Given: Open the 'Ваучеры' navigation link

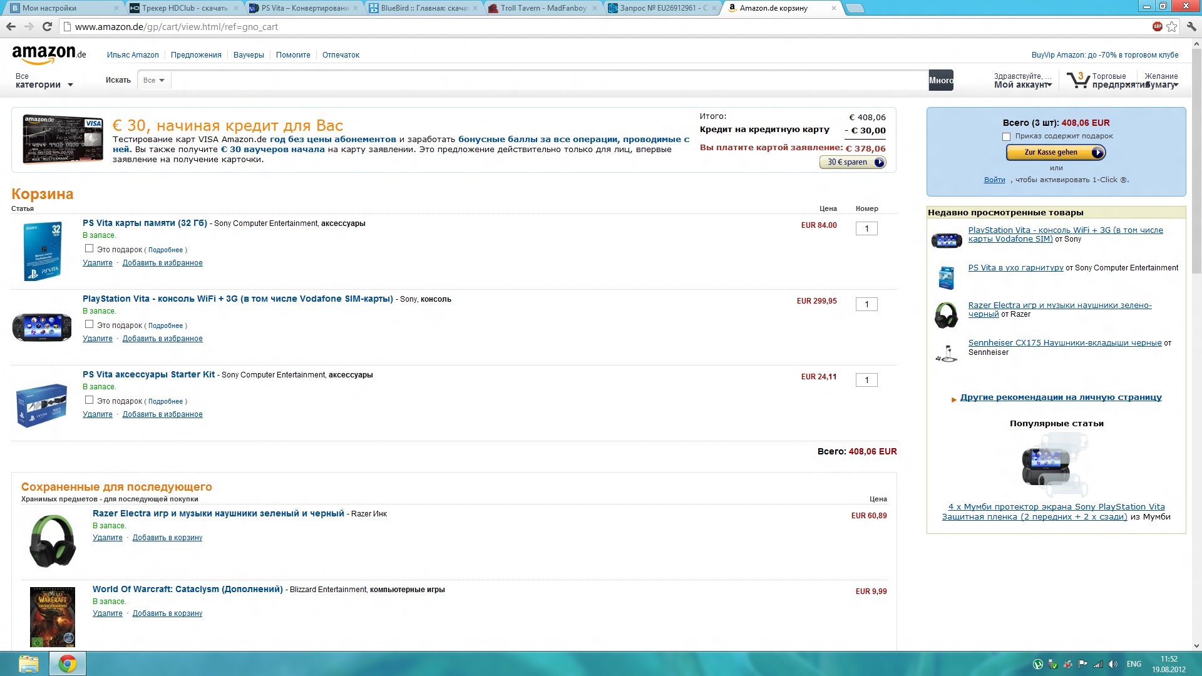Looking at the screenshot, I should 249,55.
